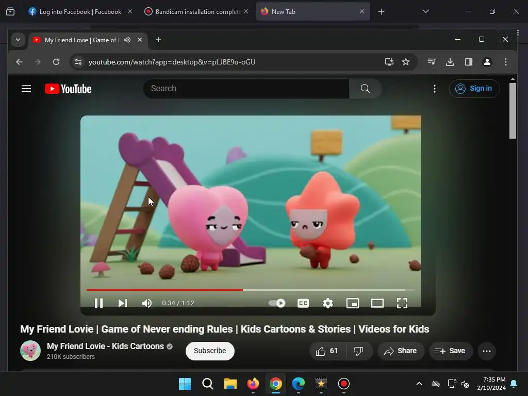Viewport: 528px width, 396px height.
Task: Toggle the autoplay switch in player
Action: coord(277,303)
